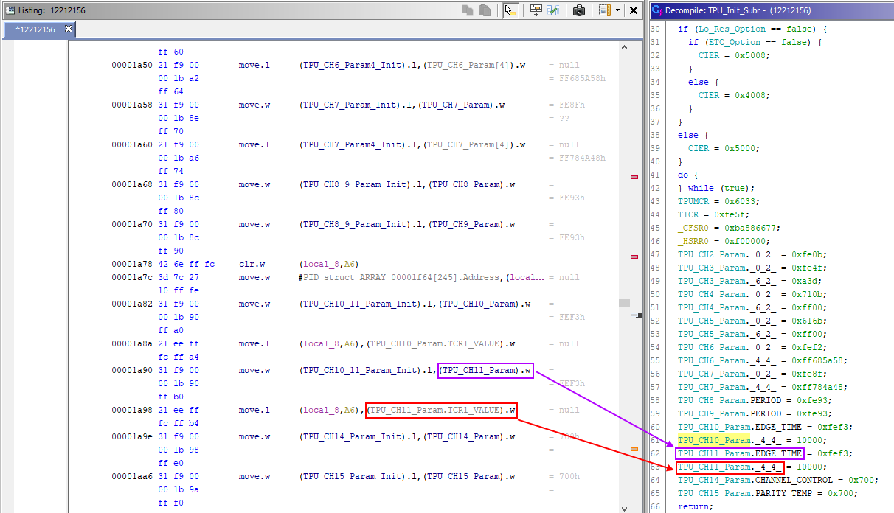
Task: Click the grayed-out paste icon
Action: click(x=485, y=10)
